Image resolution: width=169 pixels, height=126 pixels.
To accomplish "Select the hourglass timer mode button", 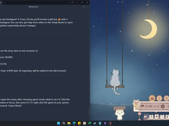I will [x=159, y=98].
